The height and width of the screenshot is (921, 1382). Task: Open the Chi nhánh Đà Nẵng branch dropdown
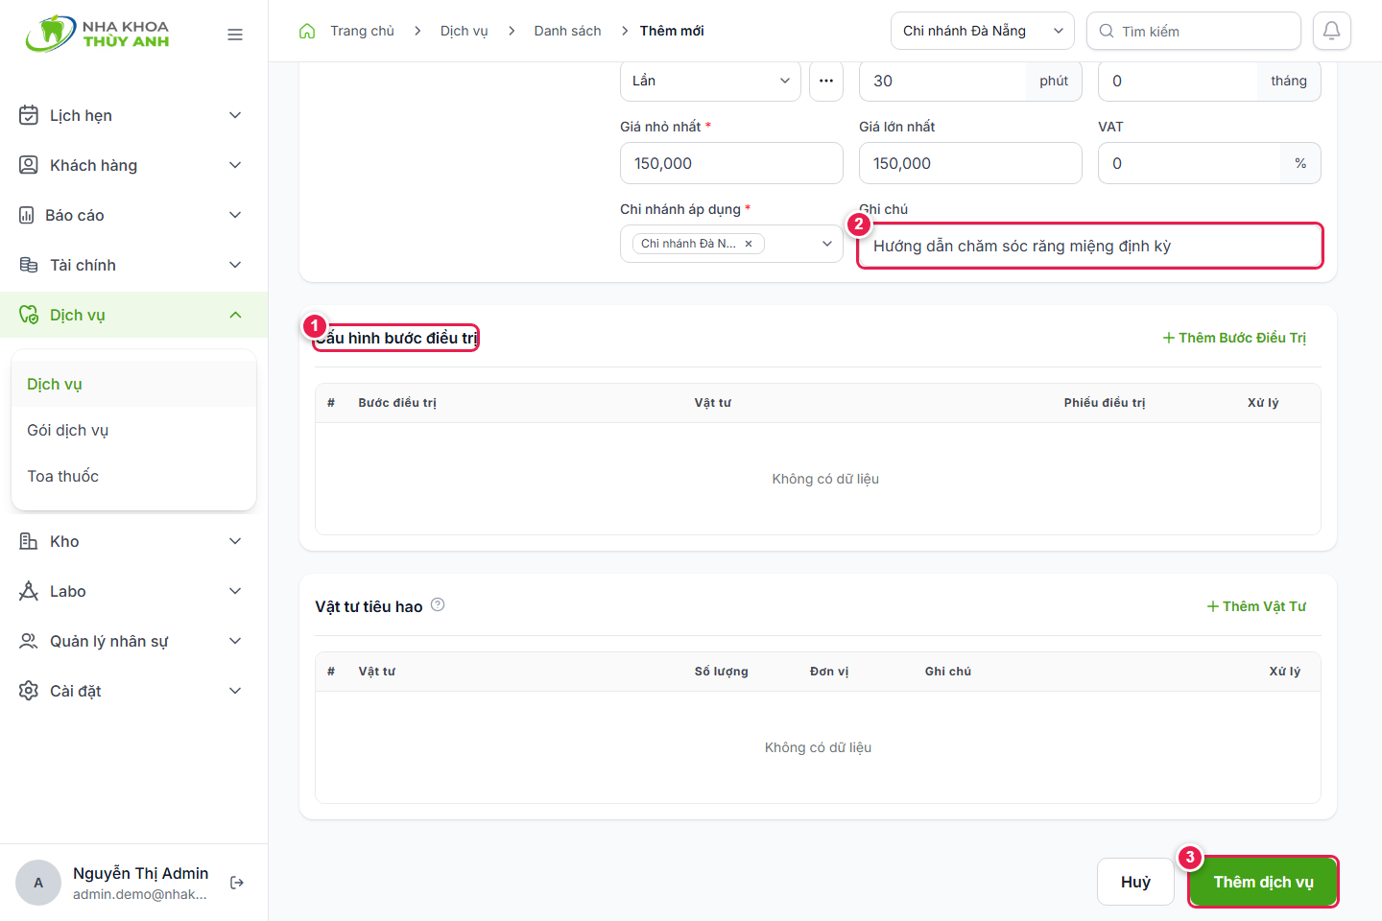click(983, 31)
